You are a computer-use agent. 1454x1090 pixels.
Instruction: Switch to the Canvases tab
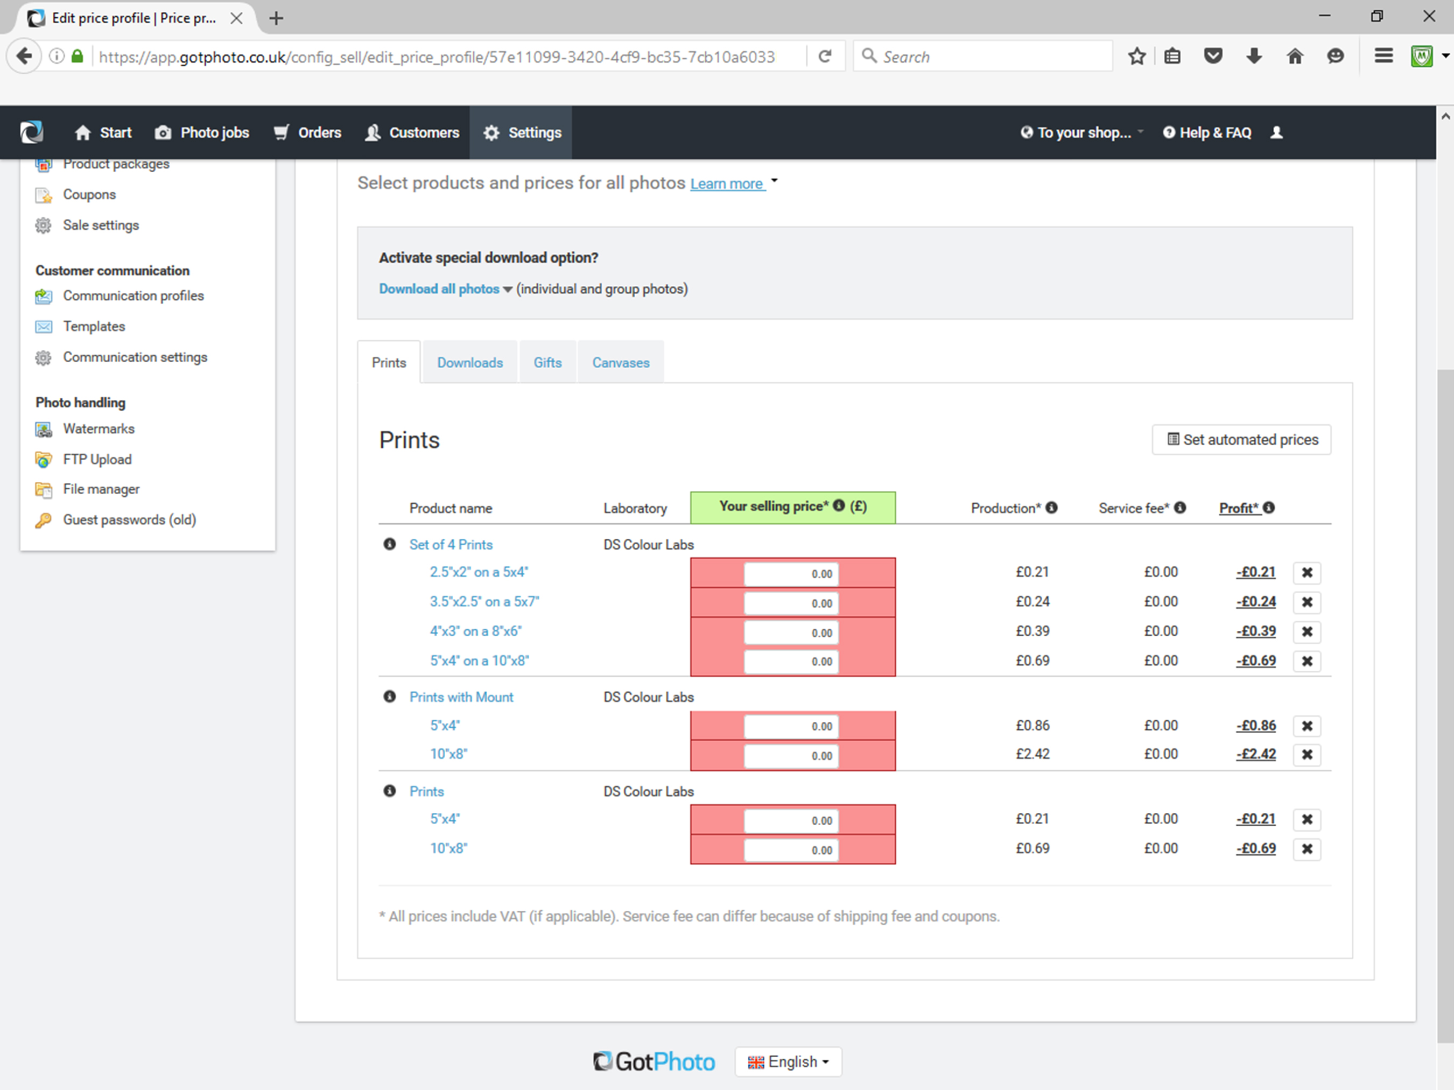621,362
